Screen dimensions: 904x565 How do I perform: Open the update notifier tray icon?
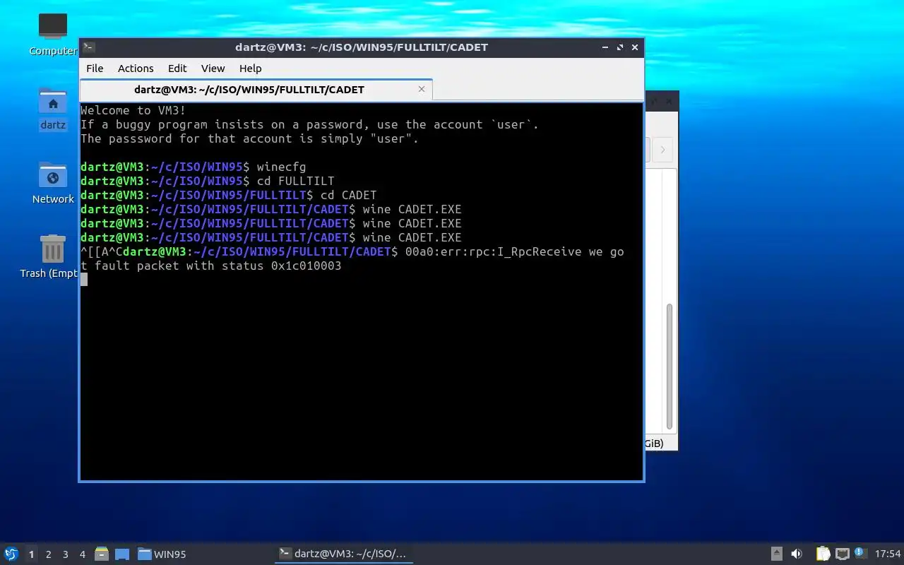coord(860,553)
